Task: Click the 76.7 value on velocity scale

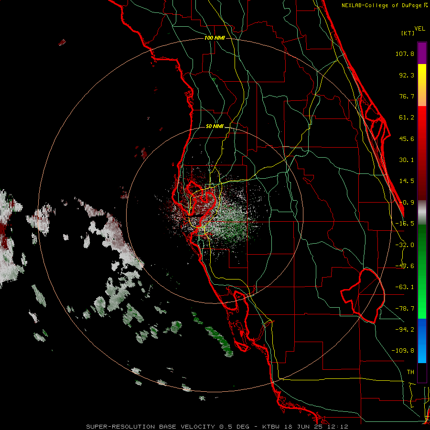Action: [407, 96]
